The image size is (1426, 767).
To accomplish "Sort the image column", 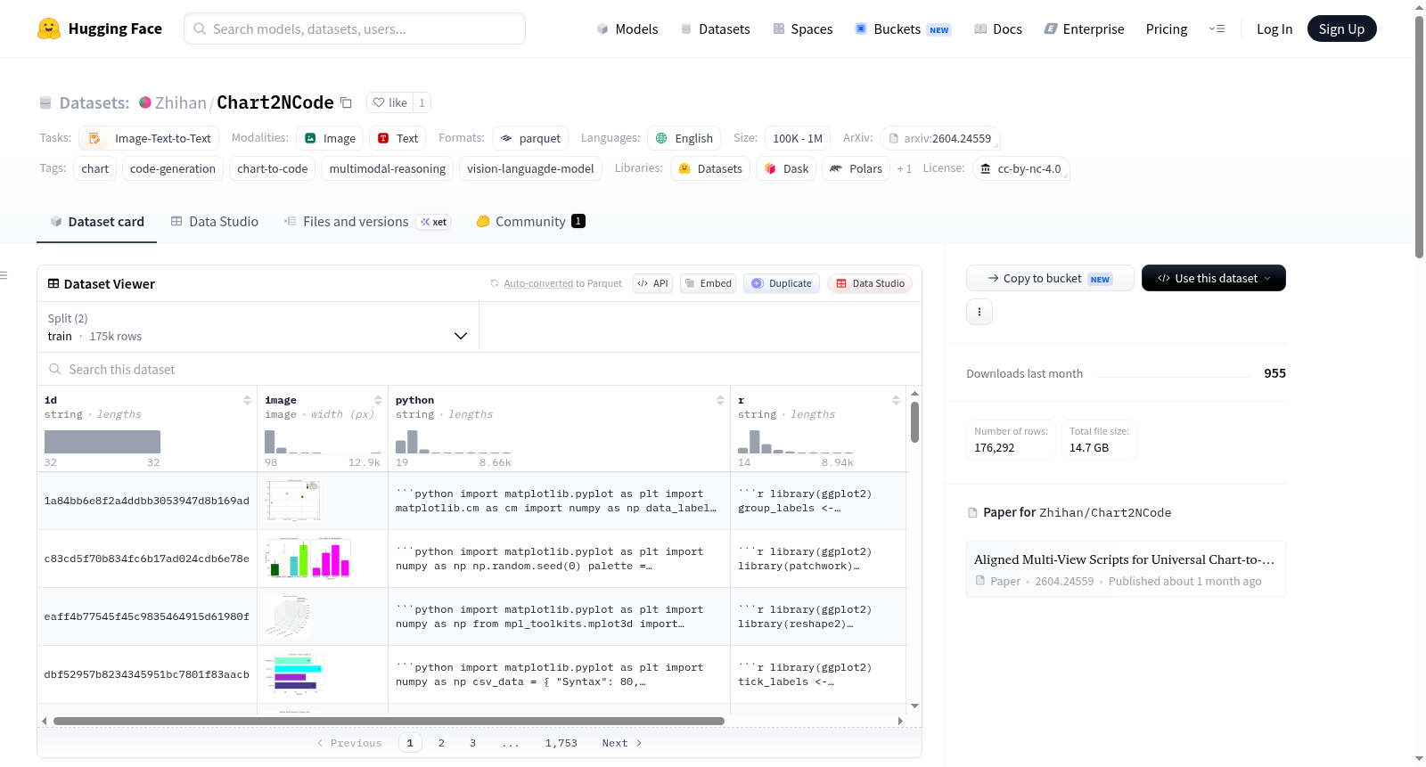I will [378, 400].
